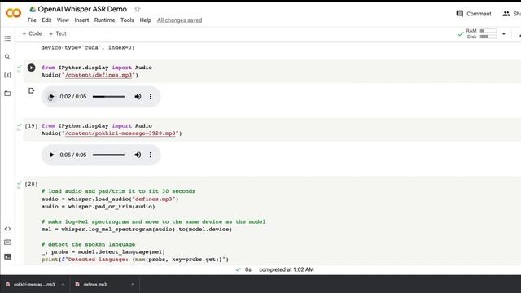The width and height of the screenshot is (521, 293).
Task: Click into the whisper.load_audio code line
Action: pyautogui.click(x=110, y=199)
